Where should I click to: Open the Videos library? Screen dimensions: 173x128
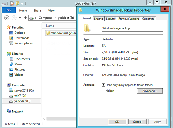click(x=19, y=75)
